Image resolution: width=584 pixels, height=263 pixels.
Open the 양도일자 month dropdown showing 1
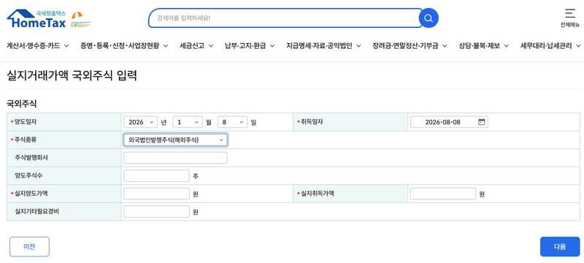(x=188, y=122)
